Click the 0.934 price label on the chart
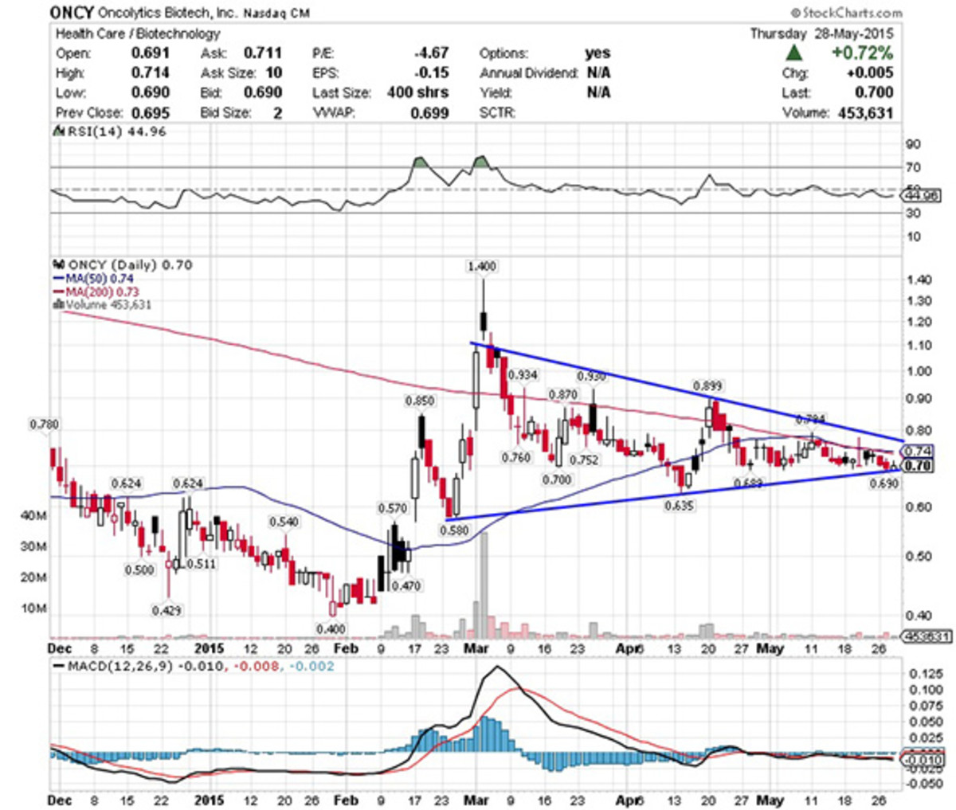This screenshot has height=810, width=956. pyautogui.click(x=522, y=374)
